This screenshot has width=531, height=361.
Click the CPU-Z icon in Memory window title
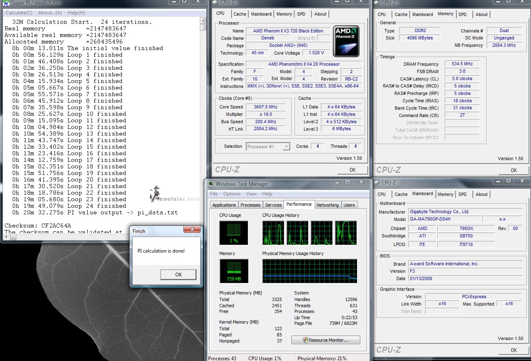click(377, 3)
